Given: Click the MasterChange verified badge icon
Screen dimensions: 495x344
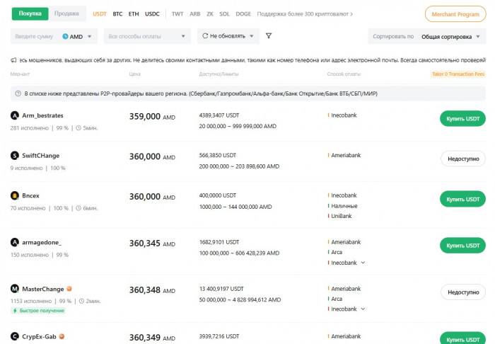Looking at the screenshot, I should pos(69,289).
